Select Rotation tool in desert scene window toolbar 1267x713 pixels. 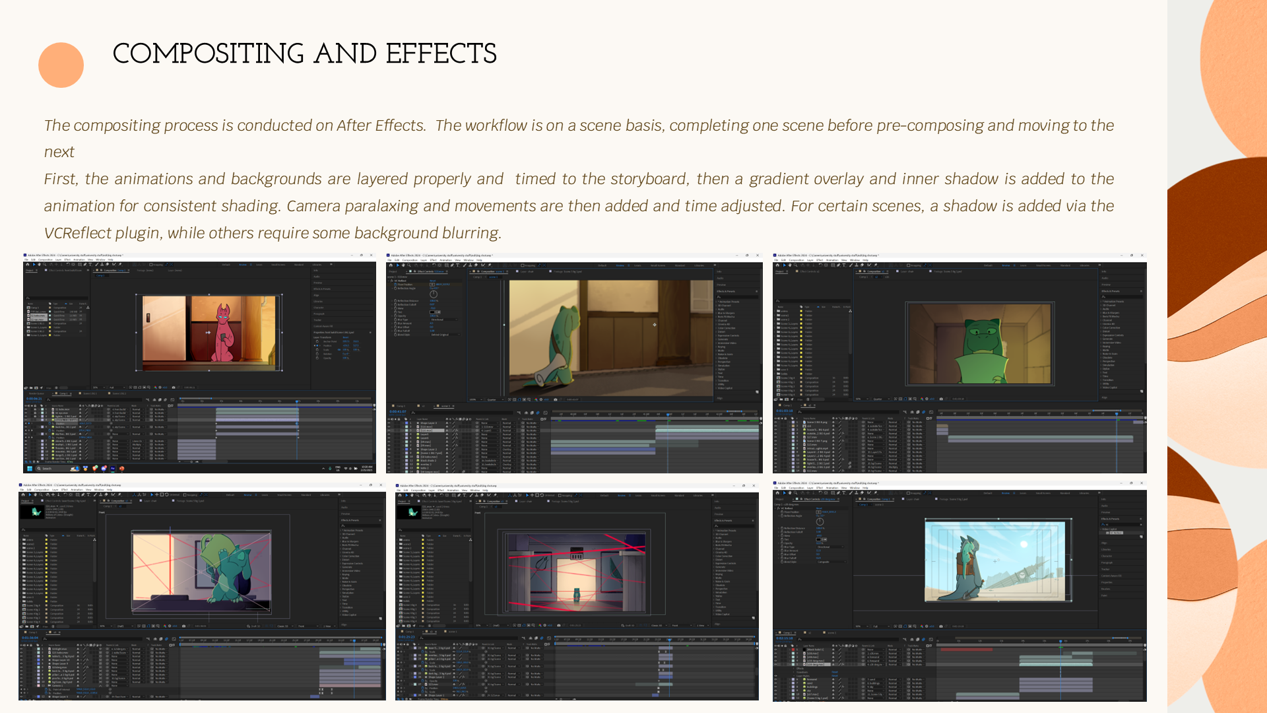point(820,493)
